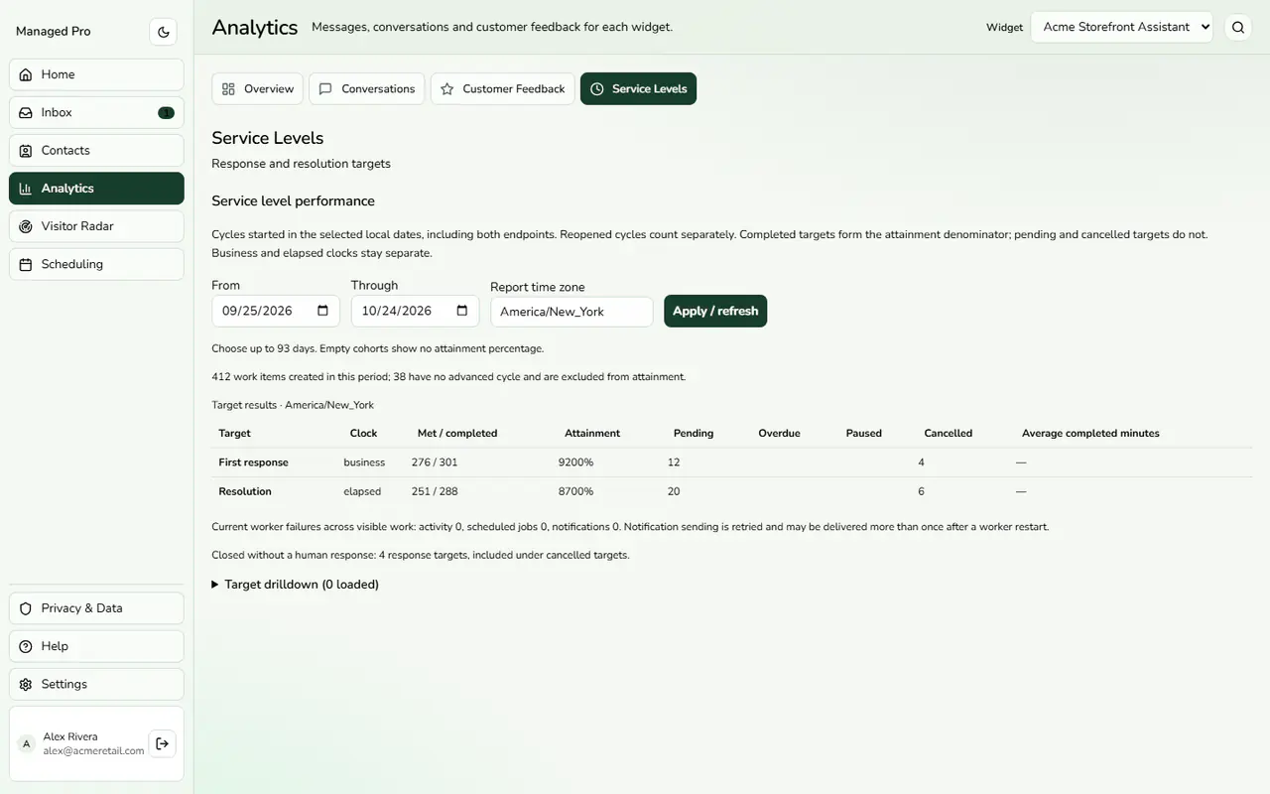Click the Overview grid icon
The height and width of the screenshot is (794, 1270).
pos(228,89)
